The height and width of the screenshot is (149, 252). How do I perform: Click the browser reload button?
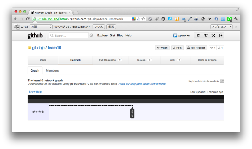tap(28, 19)
